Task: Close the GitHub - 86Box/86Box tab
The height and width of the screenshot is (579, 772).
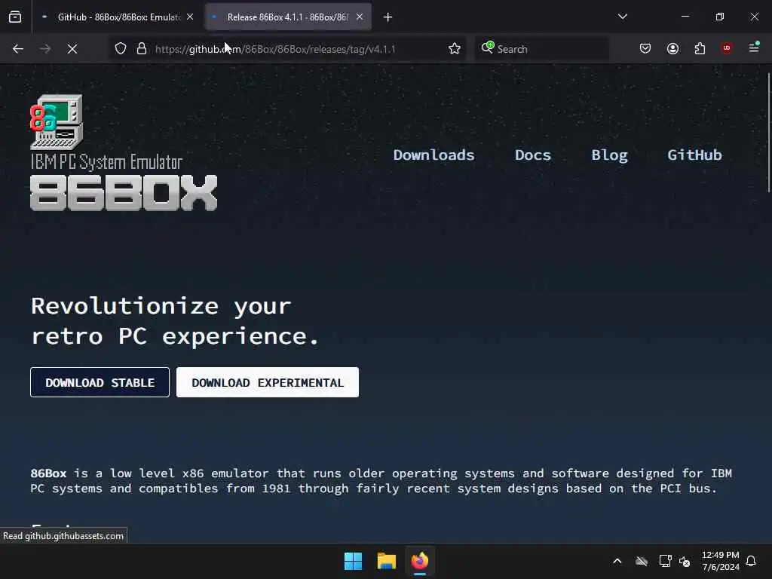Action: click(190, 17)
